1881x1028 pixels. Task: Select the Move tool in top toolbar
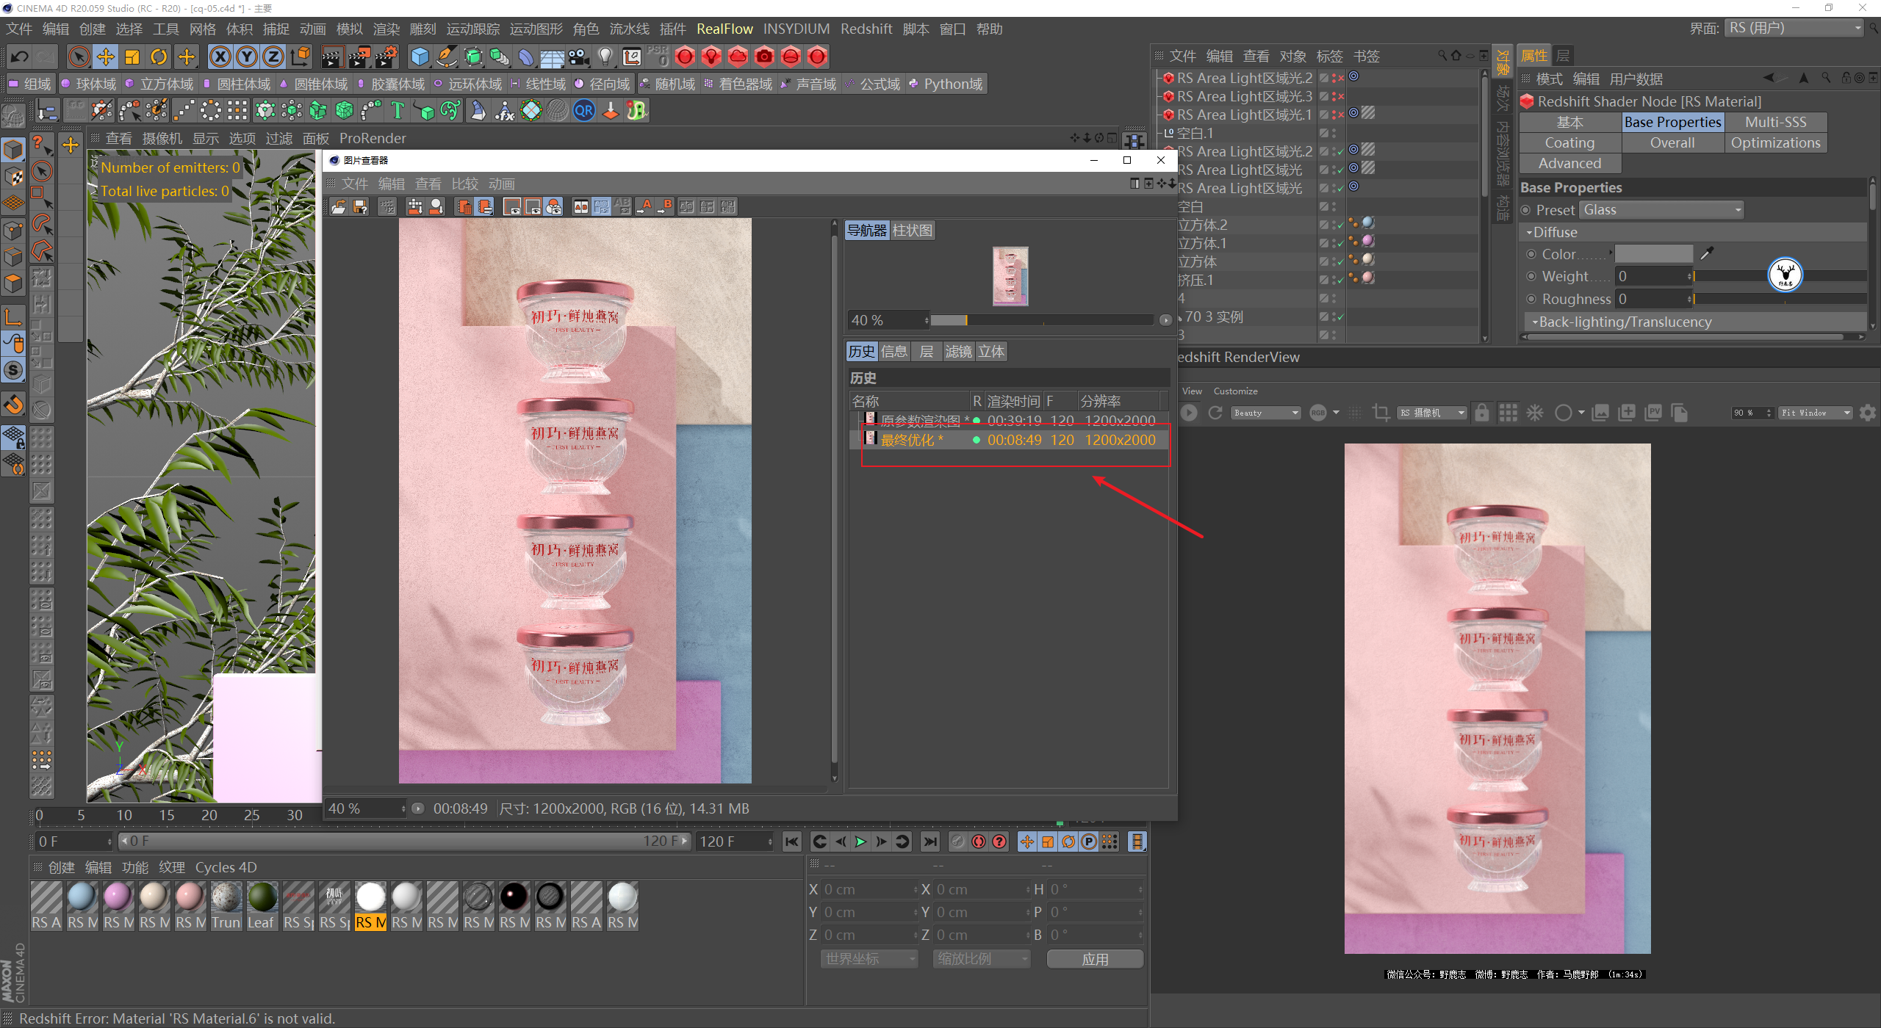pyautogui.click(x=106, y=57)
